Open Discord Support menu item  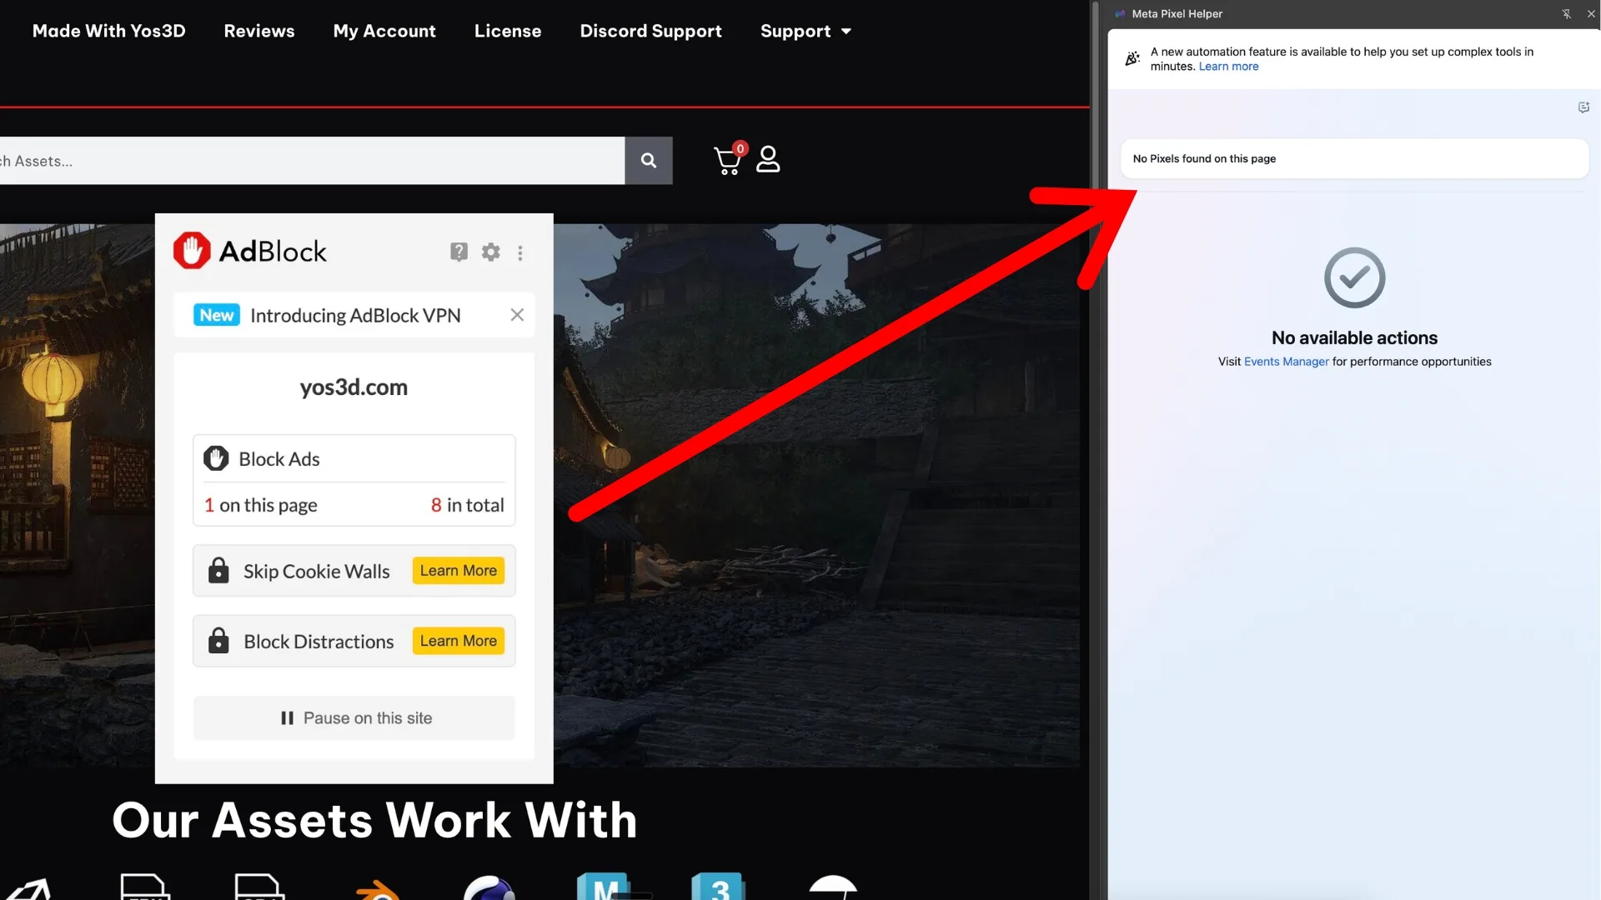651,31
